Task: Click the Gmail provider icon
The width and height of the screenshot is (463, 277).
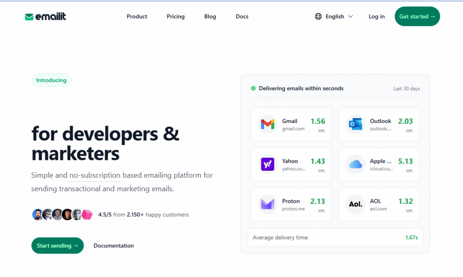Action: 268,124
